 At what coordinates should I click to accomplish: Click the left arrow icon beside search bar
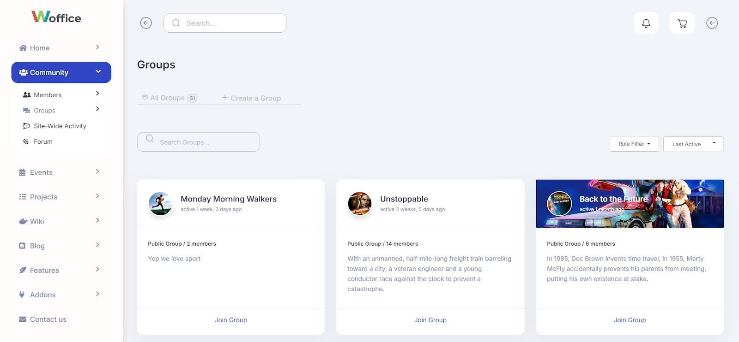(x=146, y=23)
